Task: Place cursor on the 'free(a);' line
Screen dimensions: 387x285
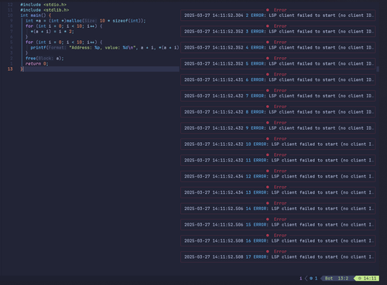Action: click(x=45, y=58)
